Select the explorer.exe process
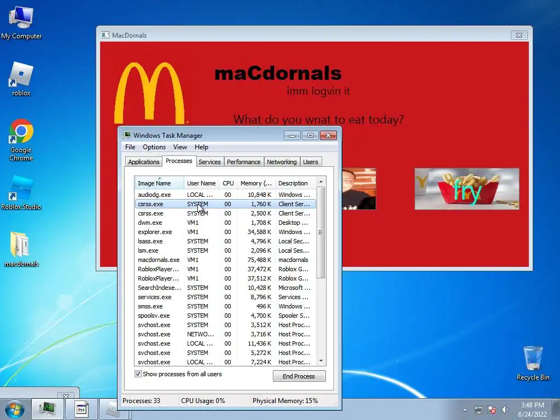The height and width of the screenshot is (420, 560). pyautogui.click(x=225, y=232)
